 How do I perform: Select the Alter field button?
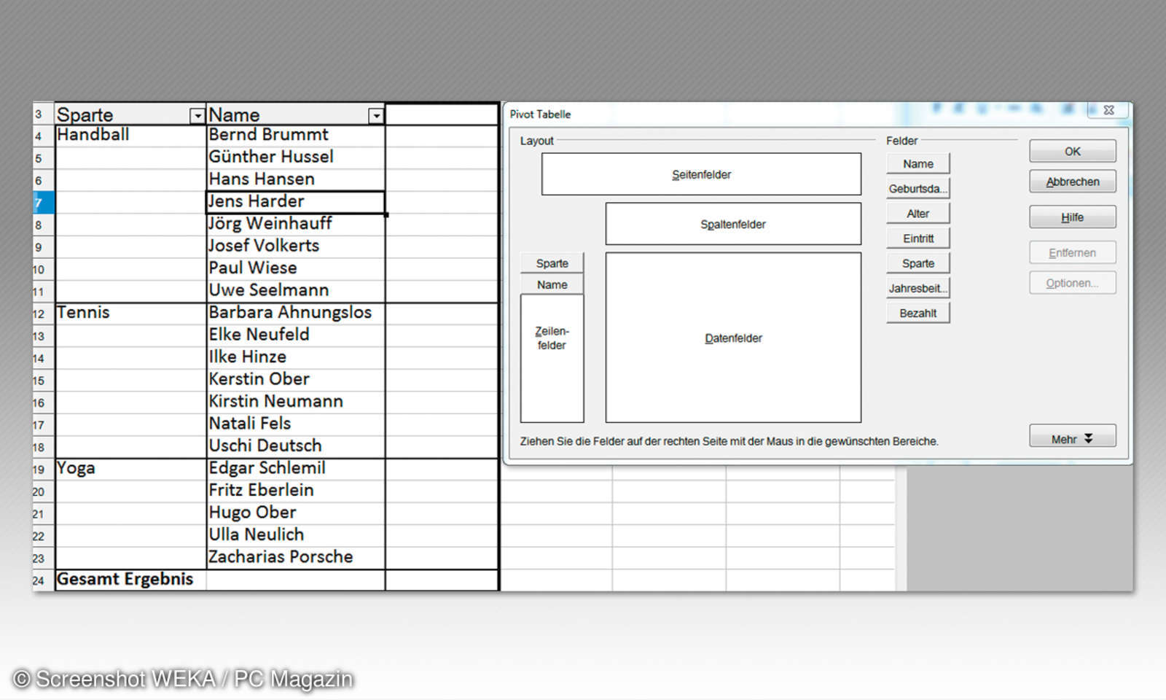pyautogui.click(x=917, y=213)
